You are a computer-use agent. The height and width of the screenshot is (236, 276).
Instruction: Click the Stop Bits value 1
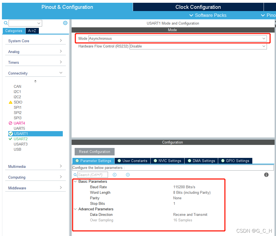pos(174,203)
